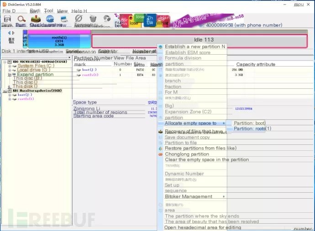Click the Restore partitions from files icon
This screenshot has height=231, width=315.
coord(160,148)
